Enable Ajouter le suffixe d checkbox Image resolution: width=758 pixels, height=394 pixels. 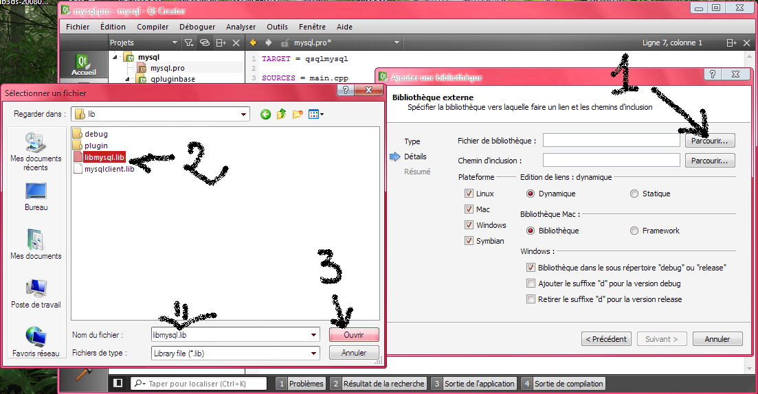point(531,283)
